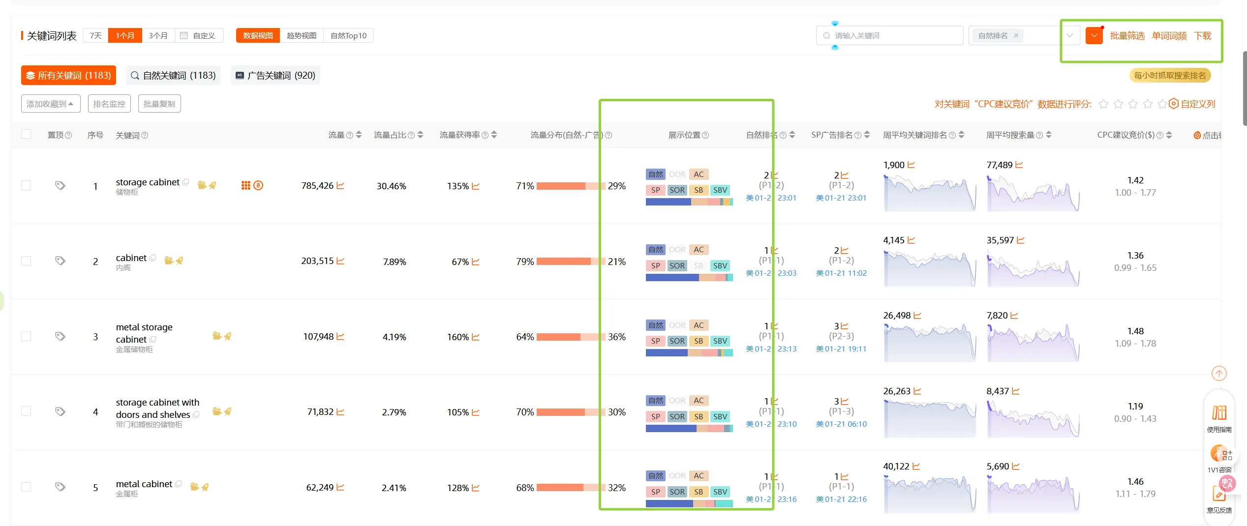Click the 批量筛选 link

point(1127,36)
